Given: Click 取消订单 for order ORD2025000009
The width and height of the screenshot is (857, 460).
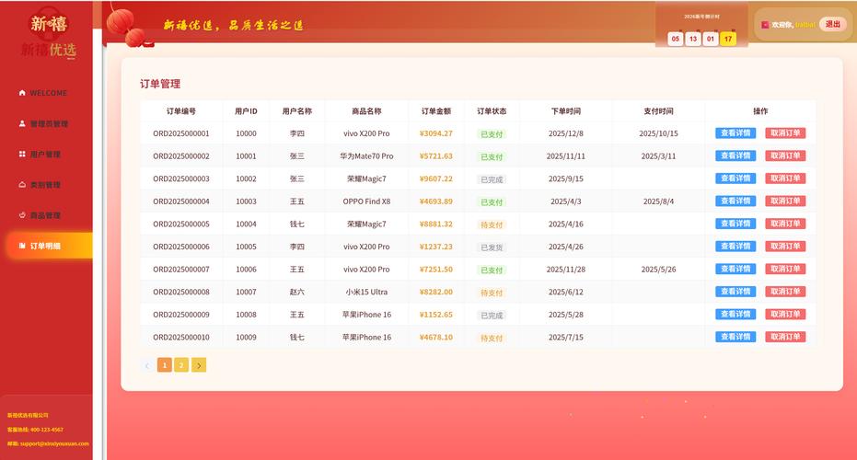Looking at the screenshot, I should [x=785, y=315].
